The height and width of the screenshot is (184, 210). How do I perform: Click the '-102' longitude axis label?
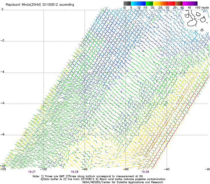pos(43,169)
